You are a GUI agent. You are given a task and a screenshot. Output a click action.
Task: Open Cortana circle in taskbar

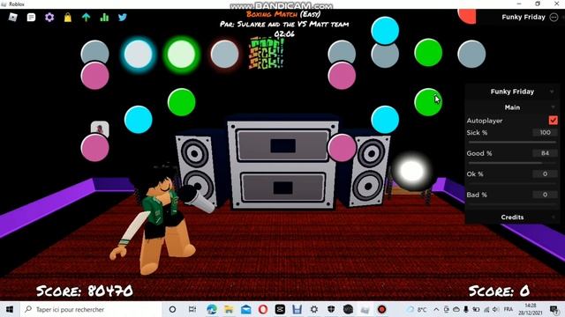pos(172,309)
